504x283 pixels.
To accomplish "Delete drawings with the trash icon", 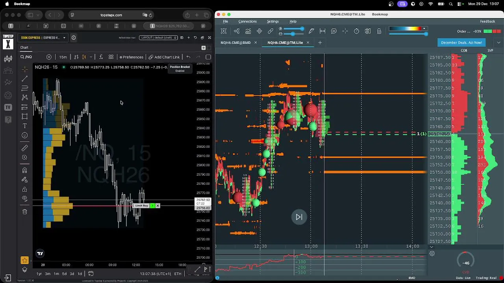I will [24, 211].
